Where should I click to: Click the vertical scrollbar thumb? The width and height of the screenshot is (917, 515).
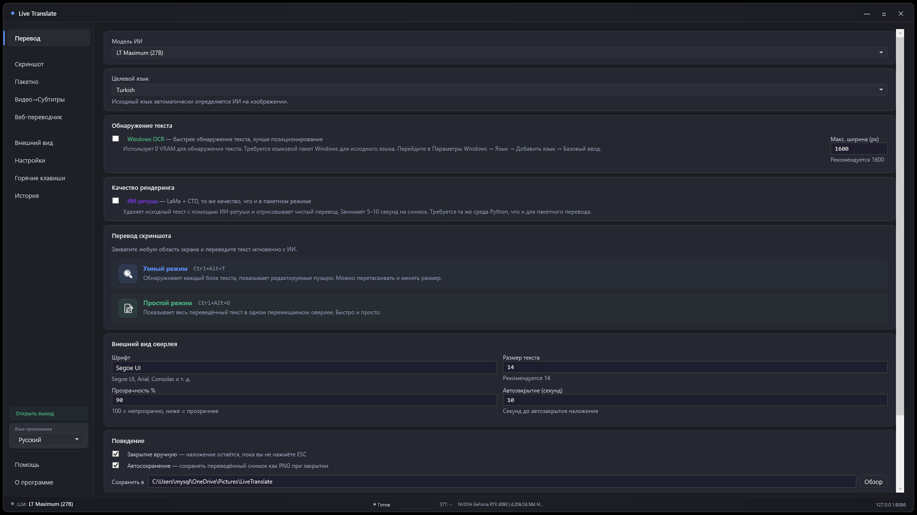(900, 226)
